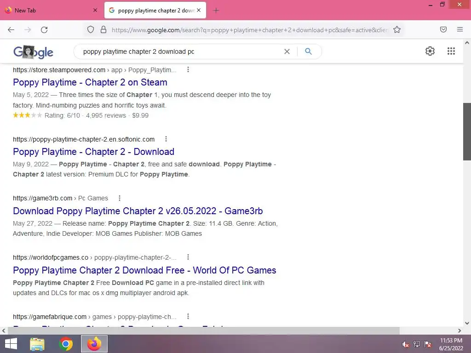Open Firefox application menu
The image size is (471, 353).
pos(460,29)
